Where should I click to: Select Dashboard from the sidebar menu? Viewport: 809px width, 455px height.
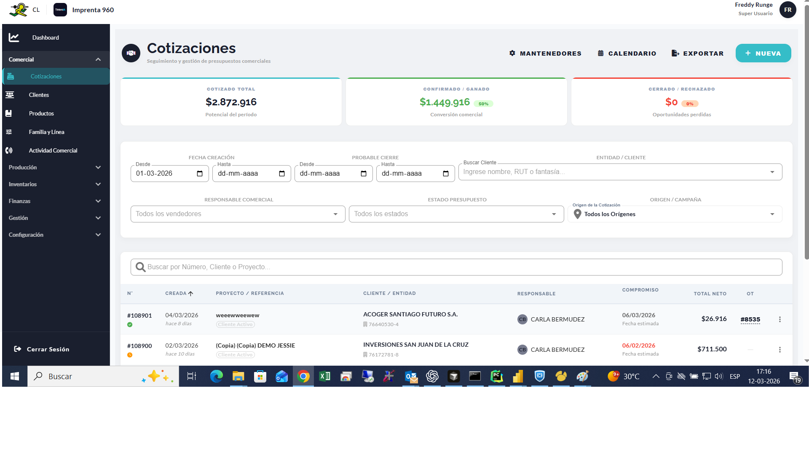coord(46,37)
